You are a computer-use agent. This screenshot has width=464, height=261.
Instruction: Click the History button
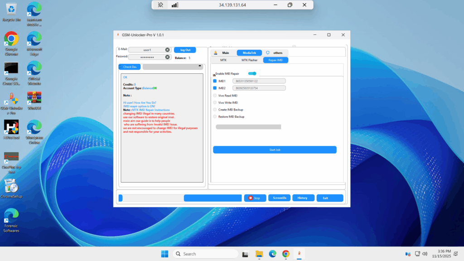click(303, 198)
